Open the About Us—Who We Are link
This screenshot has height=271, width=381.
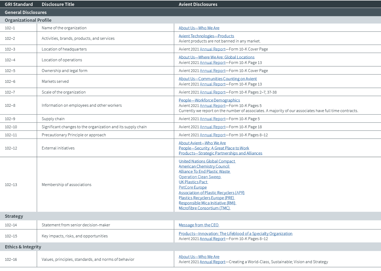(199, 28)
